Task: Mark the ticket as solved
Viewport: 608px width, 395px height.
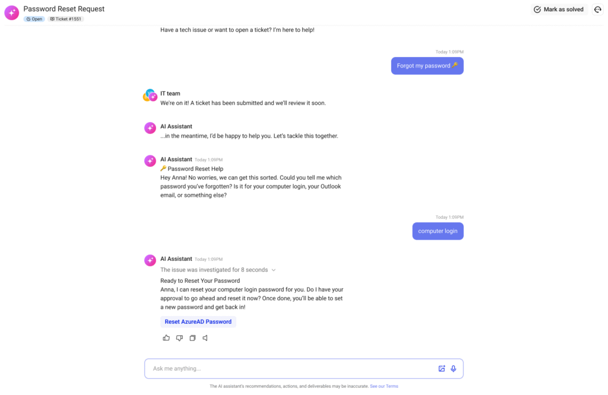Action: tap(559, 9)
